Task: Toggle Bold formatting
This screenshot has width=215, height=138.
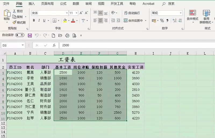Action: tap(34, 20)
